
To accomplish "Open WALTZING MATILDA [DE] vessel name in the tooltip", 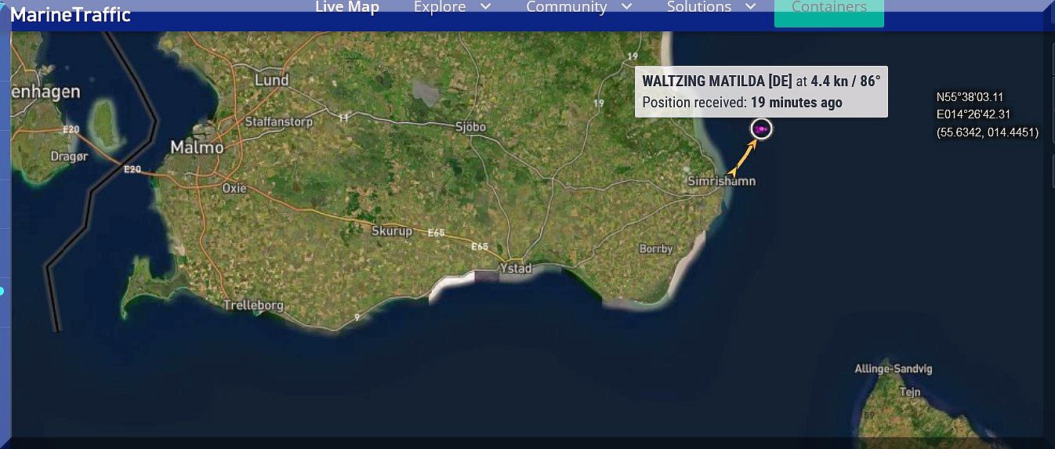I will tap(717, 81).
